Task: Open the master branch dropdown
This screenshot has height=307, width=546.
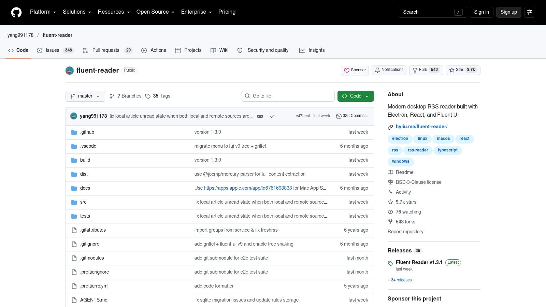Action: tap(85, 96)
